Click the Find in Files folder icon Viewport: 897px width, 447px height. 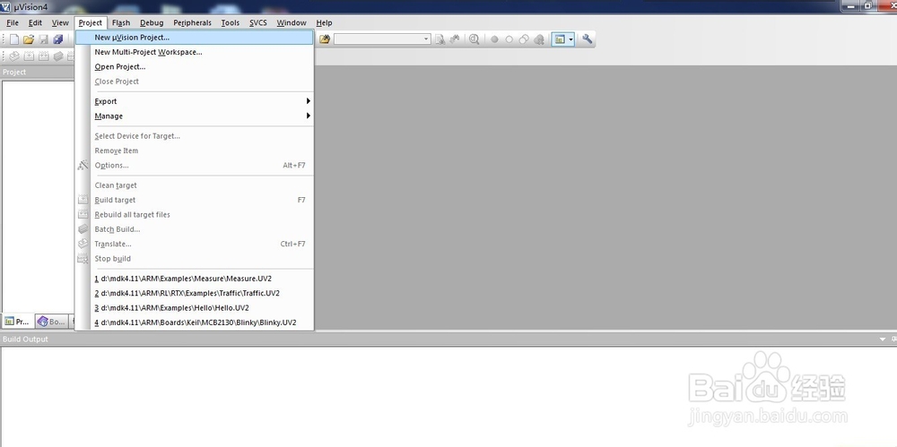tap(325, 39)
